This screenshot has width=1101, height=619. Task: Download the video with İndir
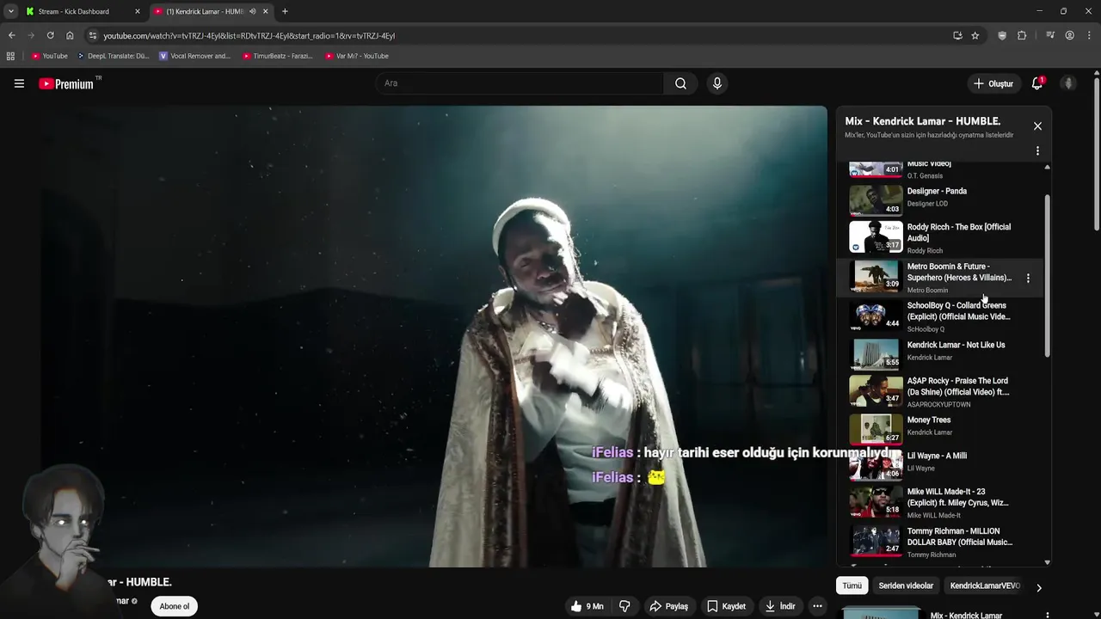click(x=781, y=606)
